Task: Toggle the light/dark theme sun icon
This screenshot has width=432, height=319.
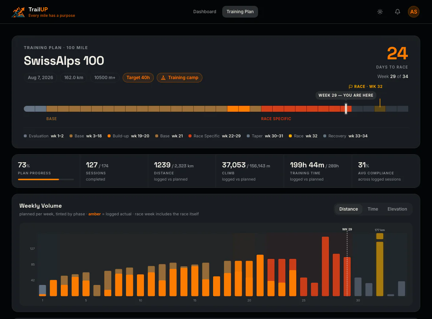Action: 380,12
